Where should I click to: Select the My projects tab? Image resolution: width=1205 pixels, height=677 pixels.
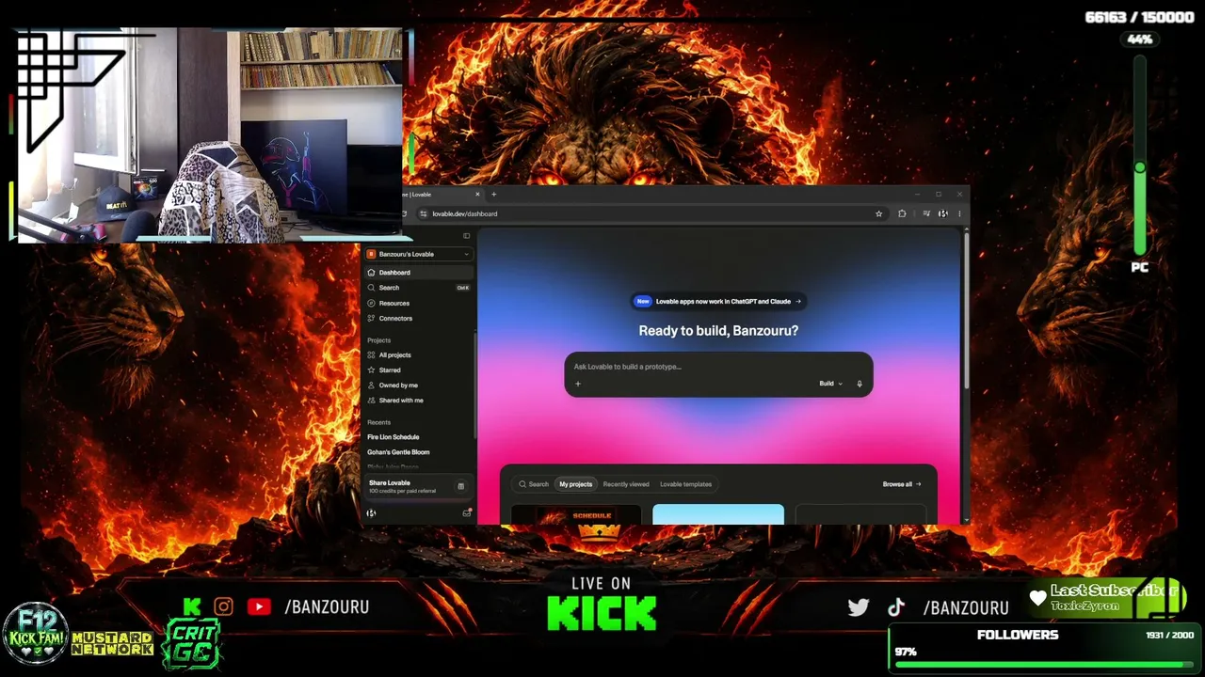click(575, 484)
